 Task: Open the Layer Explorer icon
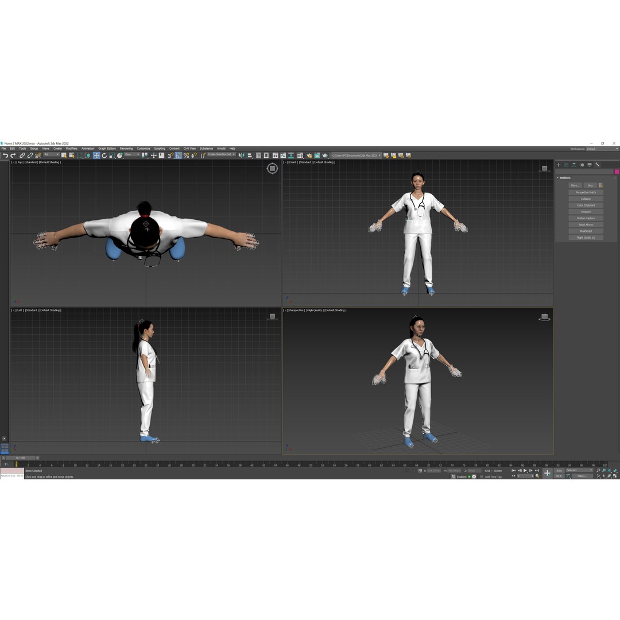point(266,156)
